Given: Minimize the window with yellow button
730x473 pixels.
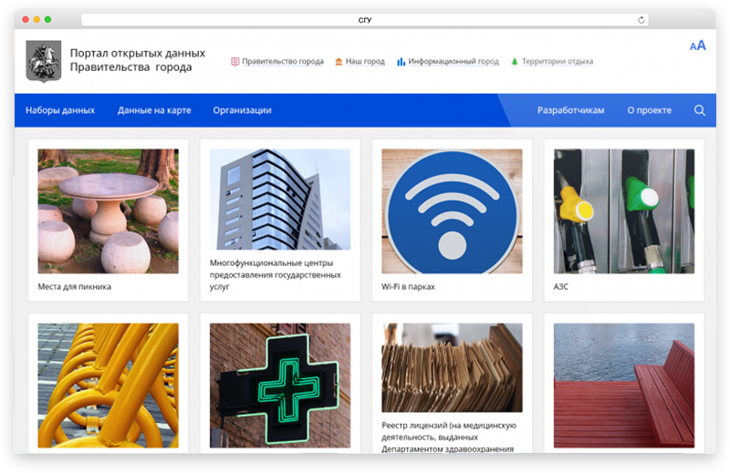Looking at the screenshot, I should [x=36, y=19].
